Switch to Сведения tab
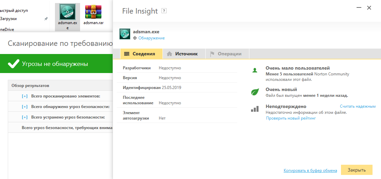Screen dimensions: 381x179 (x=141, y=54)
